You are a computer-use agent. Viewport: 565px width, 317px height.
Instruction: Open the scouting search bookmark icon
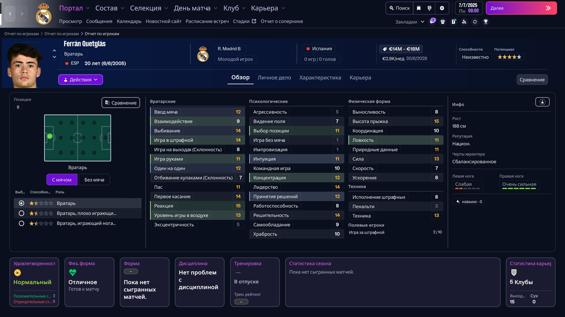coord(464,22)
